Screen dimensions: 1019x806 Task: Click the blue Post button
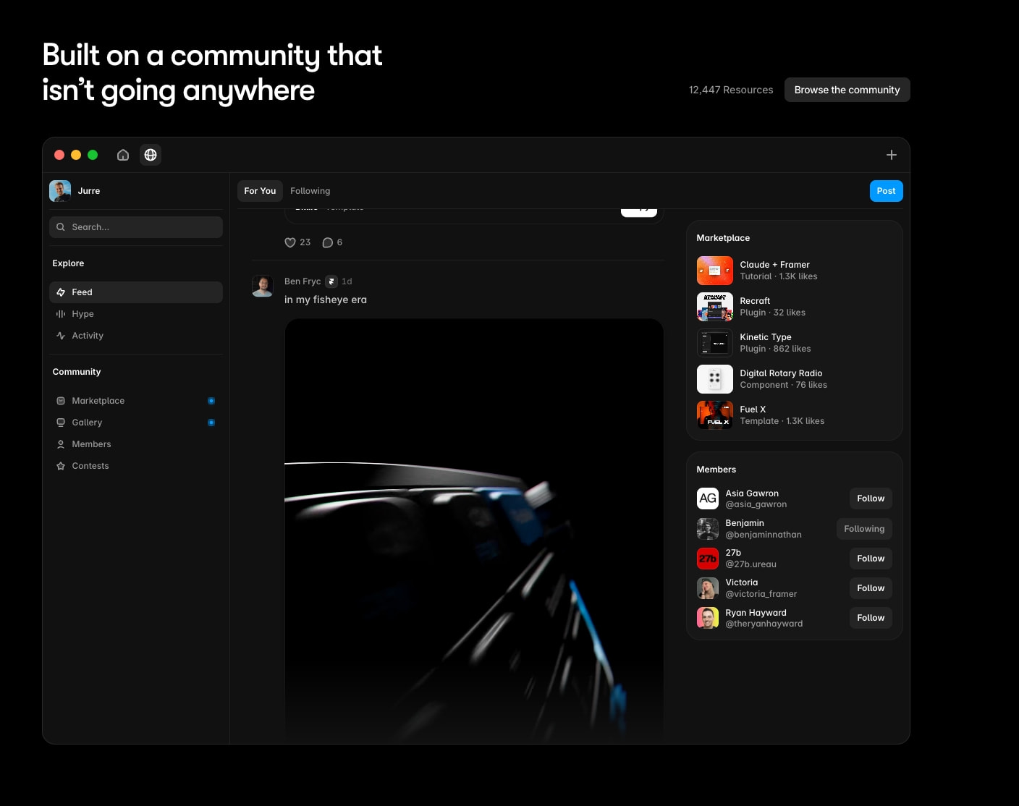click(886, 191)
